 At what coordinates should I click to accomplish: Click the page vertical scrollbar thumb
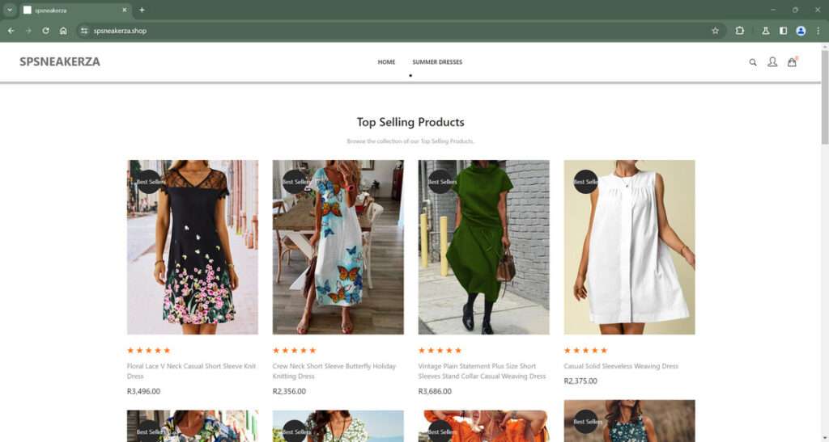(824, 97)
